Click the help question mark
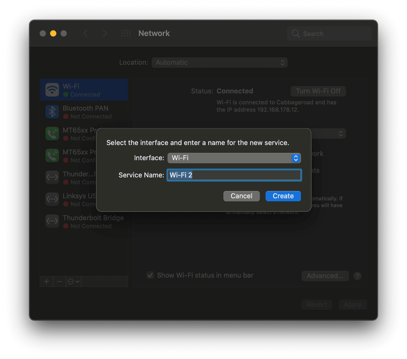Screen dimensions: 407x359 coord(357,276)
